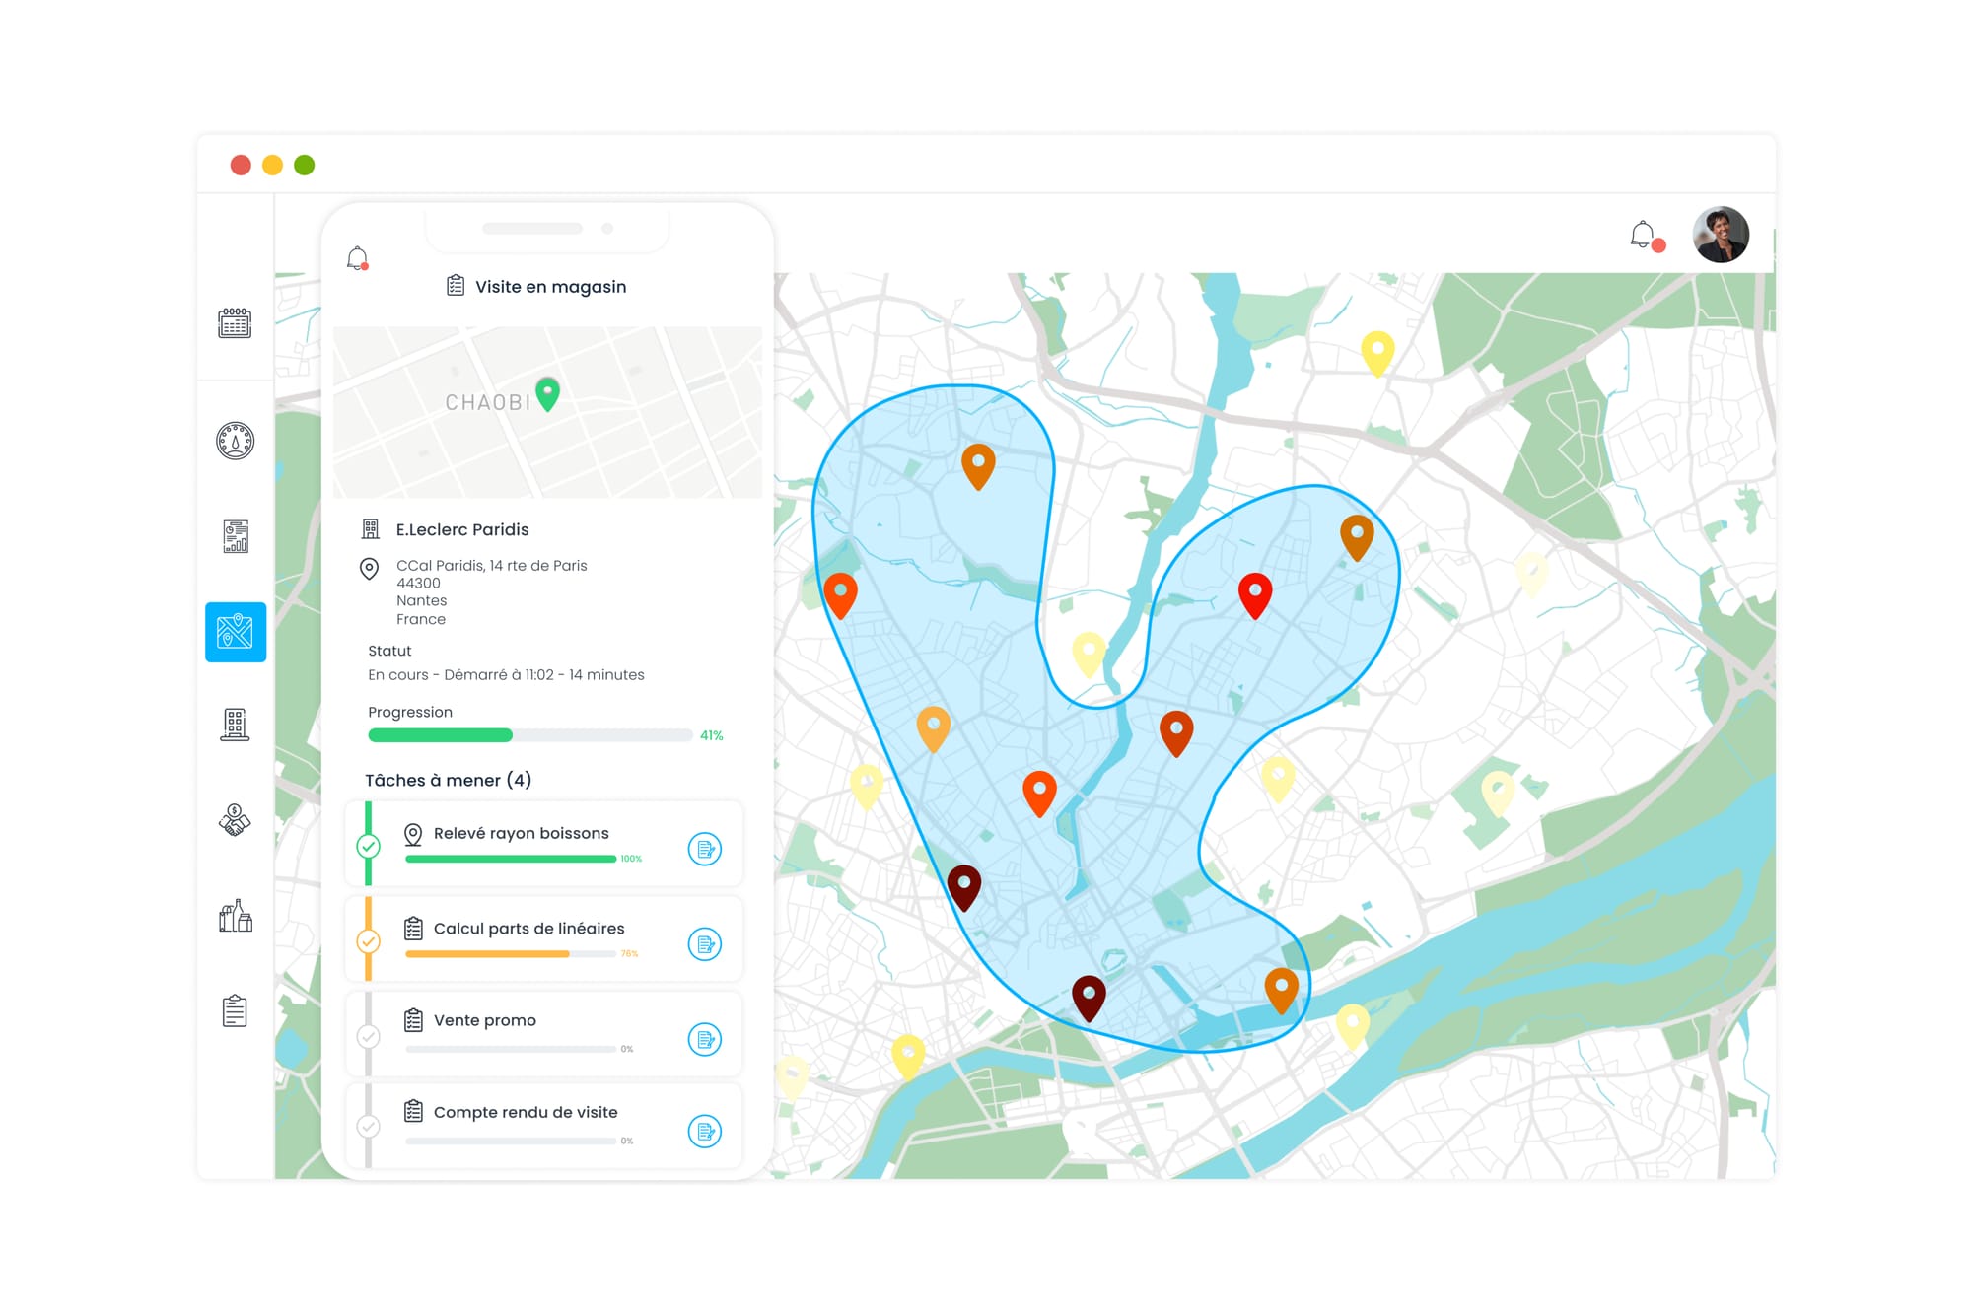Select the Compte rendu de visite task title

click(x=526, y=1112)
